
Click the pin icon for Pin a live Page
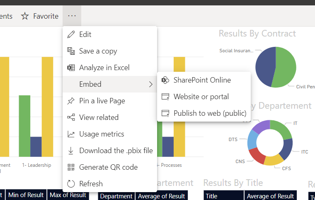(x=71, y=101)
